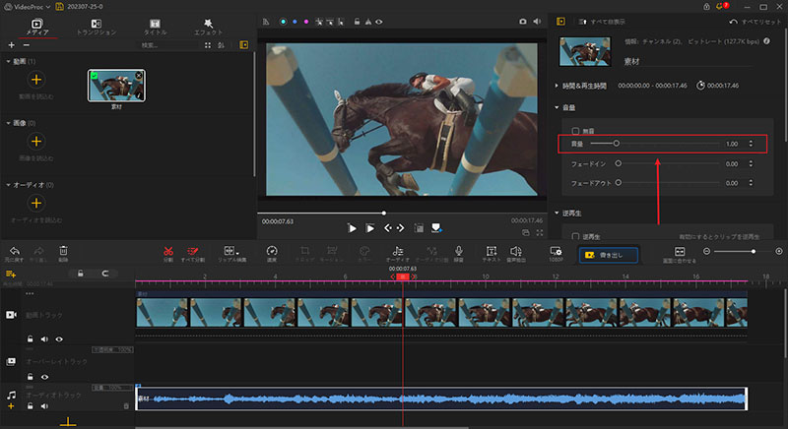This screenshot has width=788, height=429.
Task: Click the yellow plus to import image
Action: 36,142
